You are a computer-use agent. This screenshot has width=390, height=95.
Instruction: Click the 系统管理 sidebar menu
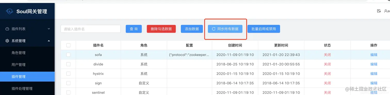click(x=27, y=41)
